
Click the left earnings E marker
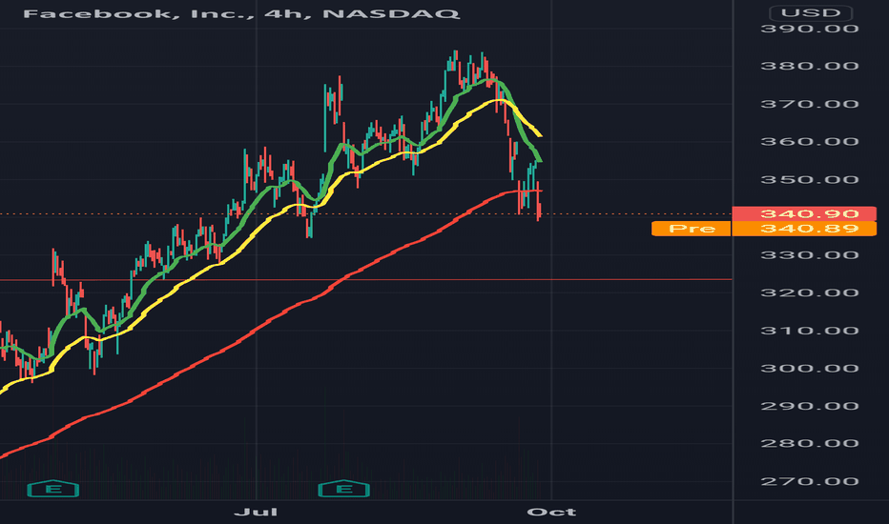click(53, 489)
